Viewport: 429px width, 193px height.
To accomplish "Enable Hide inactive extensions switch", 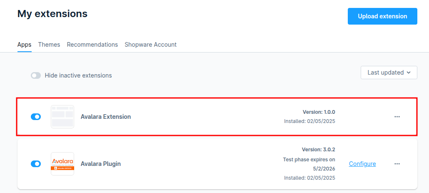I will pos(36,75).
